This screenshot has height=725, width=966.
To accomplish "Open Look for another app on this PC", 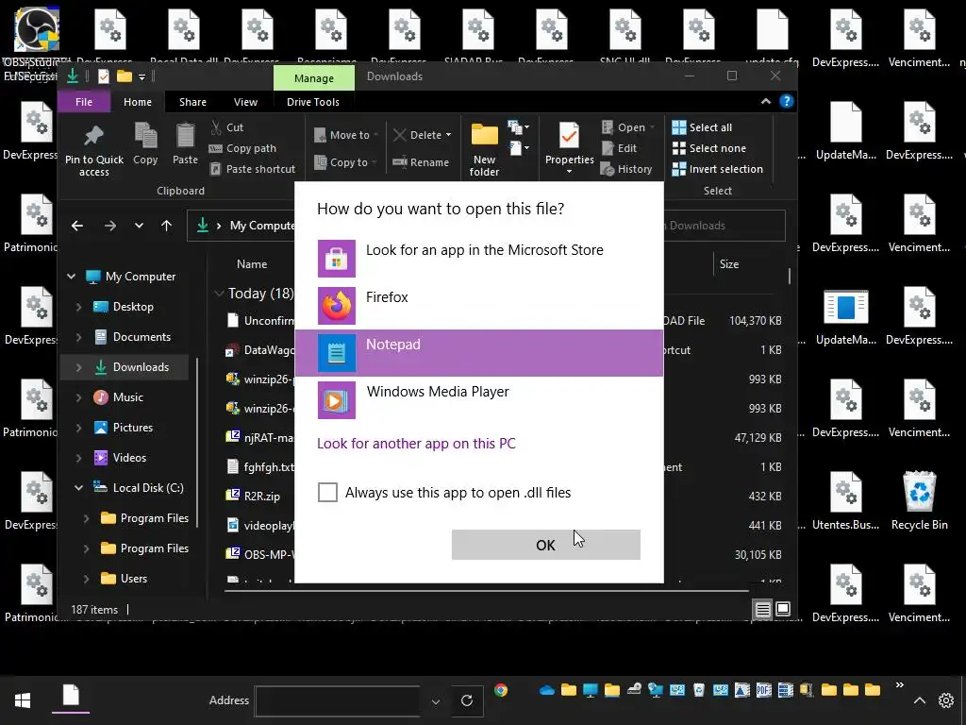I will [416, 444].
